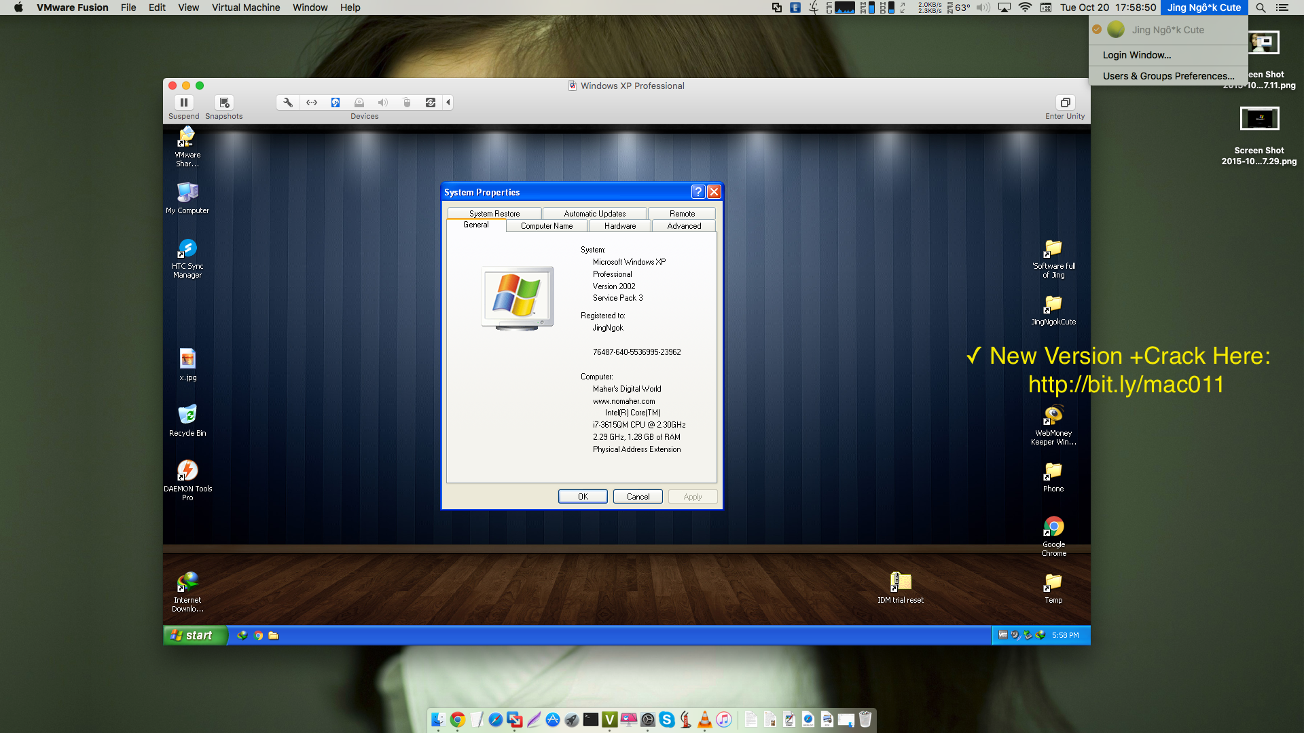Screen dimensions: 1304x733
Task: Open VMware Shared Folders desktop icon
Action: (x=187, y=147)
